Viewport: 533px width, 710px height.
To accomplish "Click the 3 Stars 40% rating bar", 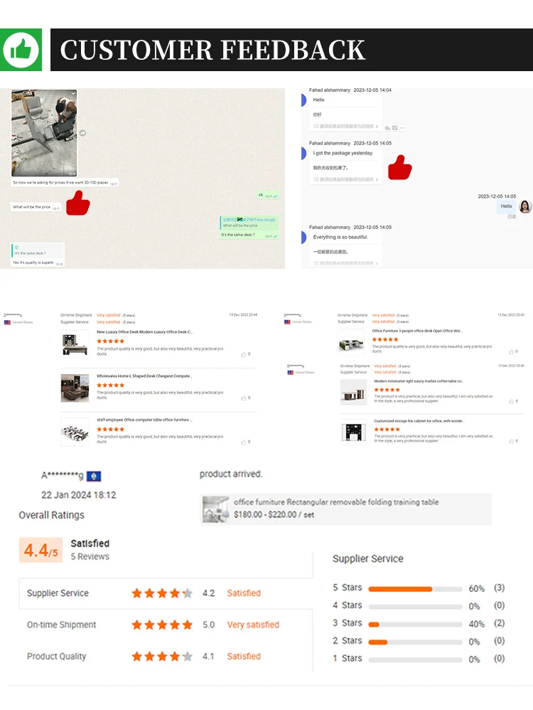I will point(415,624).
